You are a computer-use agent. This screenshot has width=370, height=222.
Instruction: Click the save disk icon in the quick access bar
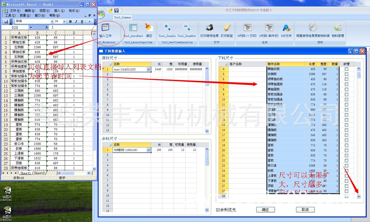click(x=116, y=11)
